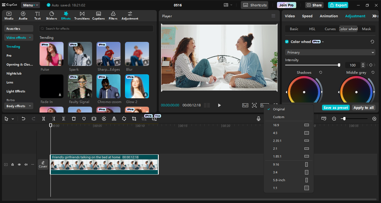Rotate the selected clip
The height and width of the screenshot is (203, 381).
(x=124, y=118)
